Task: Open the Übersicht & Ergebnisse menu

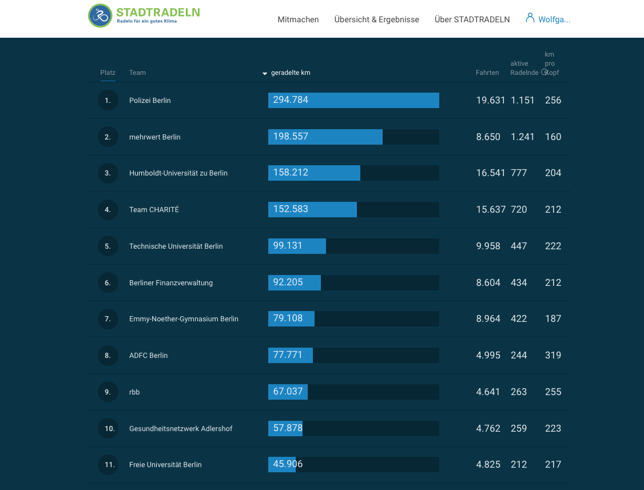Action: 377,19
